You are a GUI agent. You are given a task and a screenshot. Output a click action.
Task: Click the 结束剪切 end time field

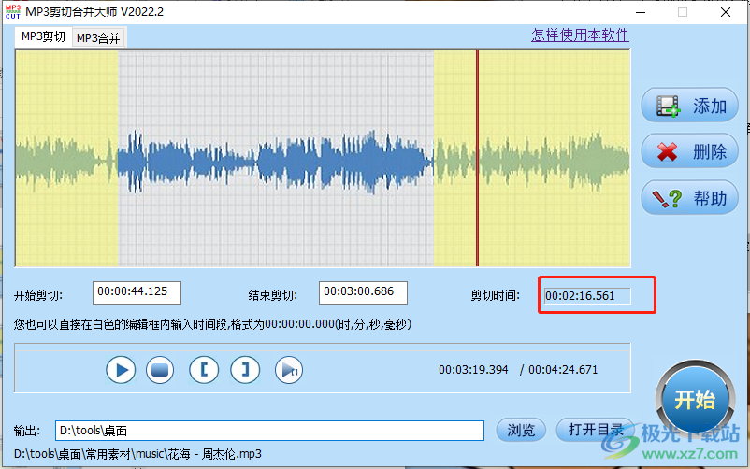363,292
